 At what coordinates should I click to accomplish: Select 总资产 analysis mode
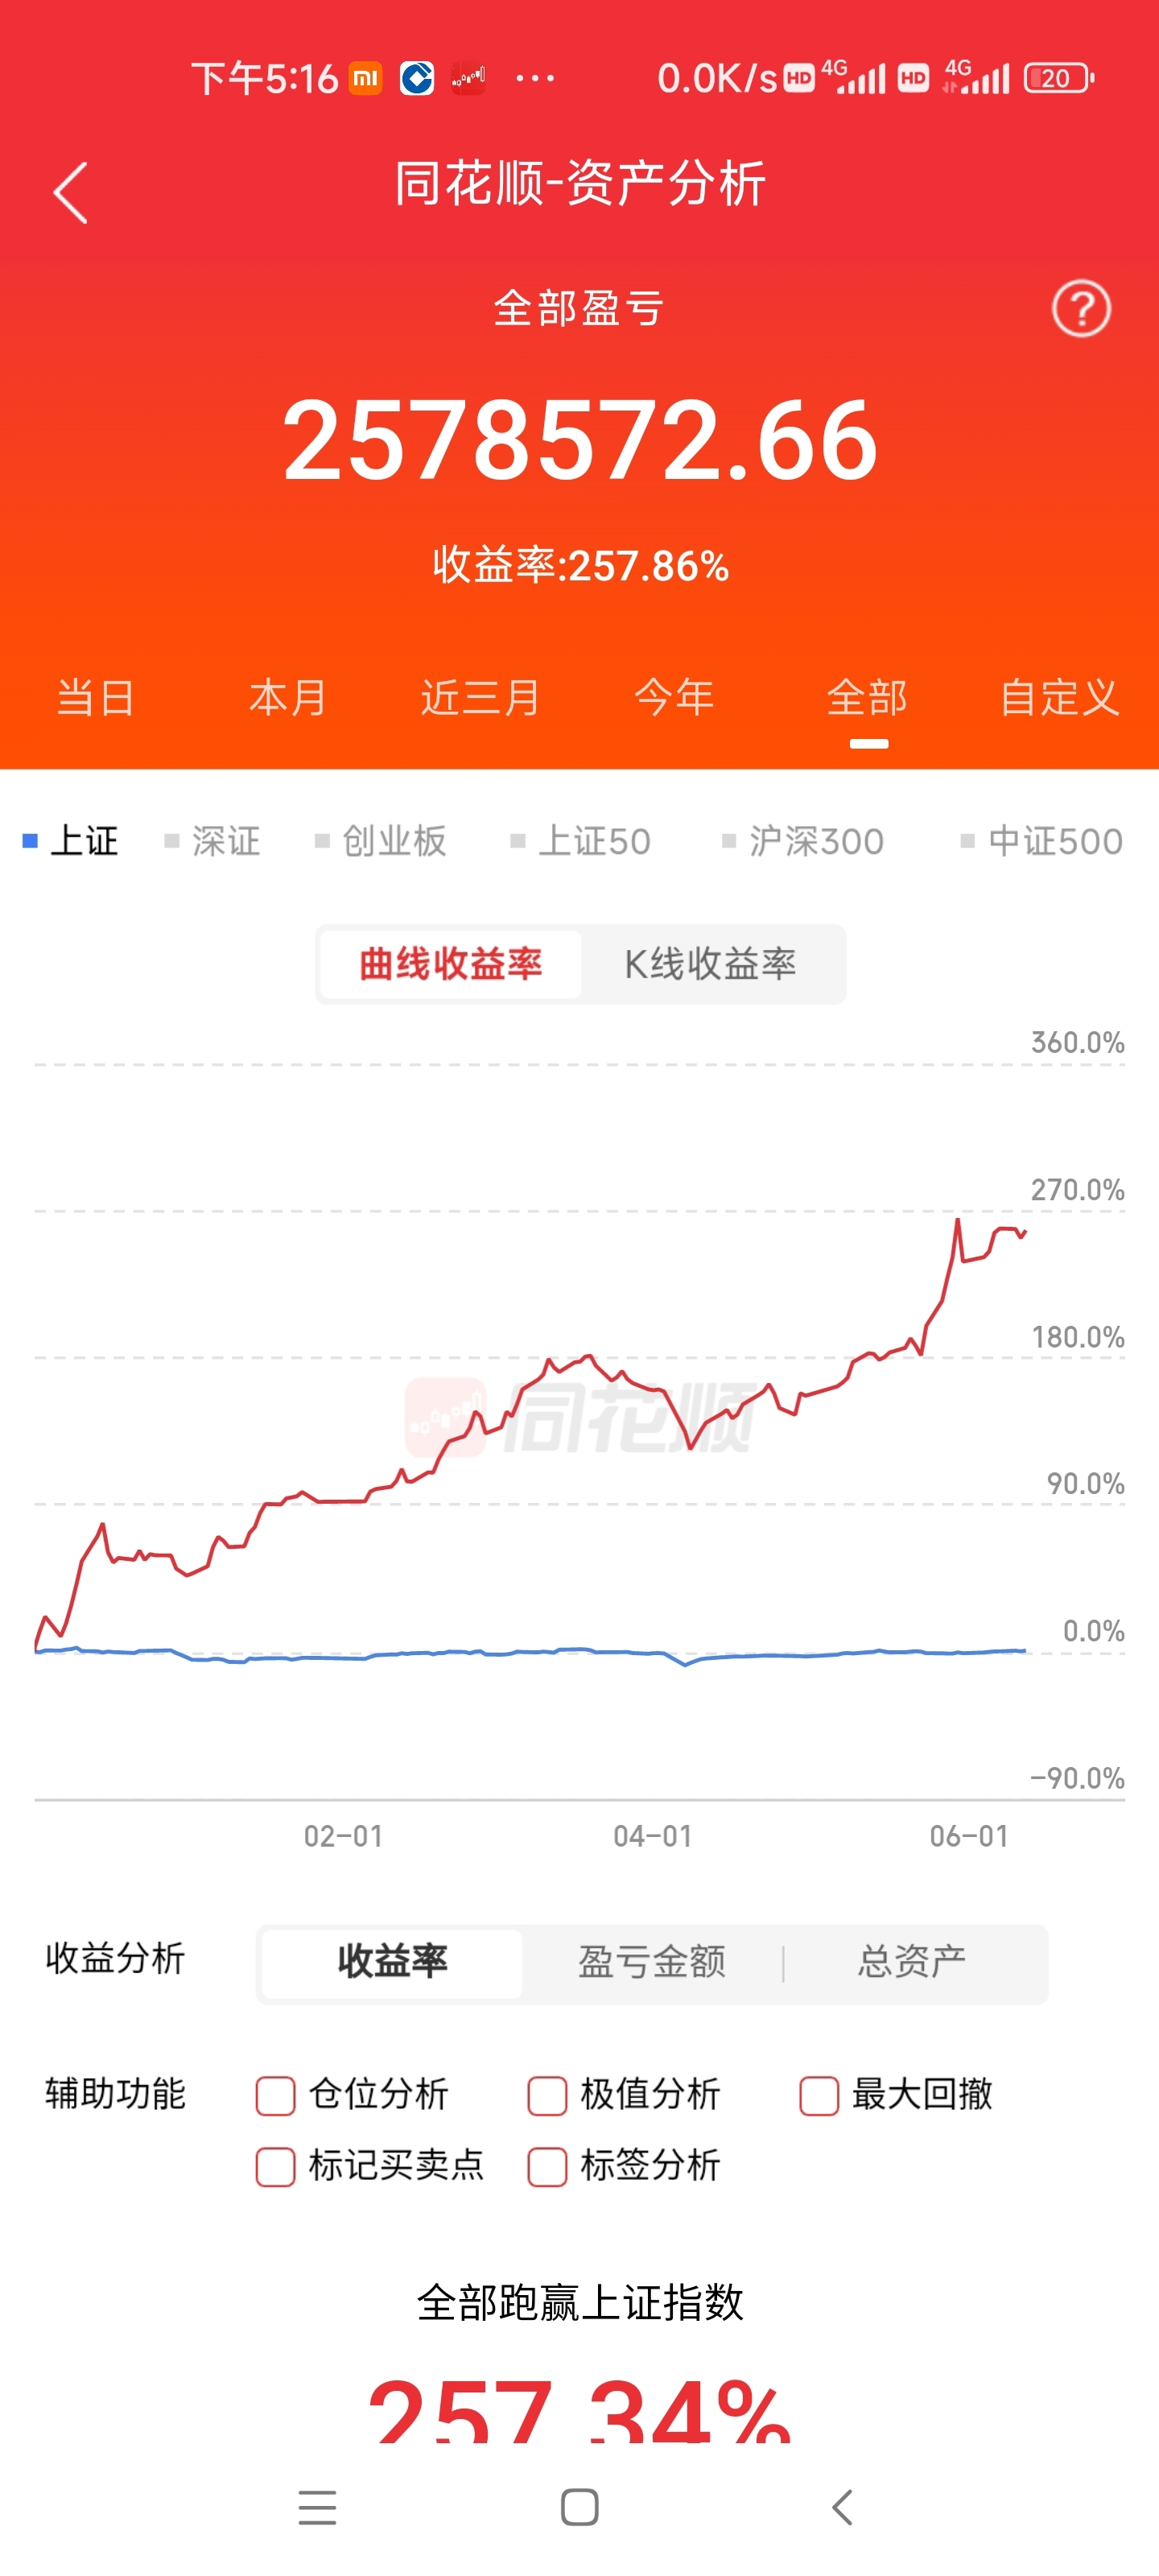[x=912, y=1962]
